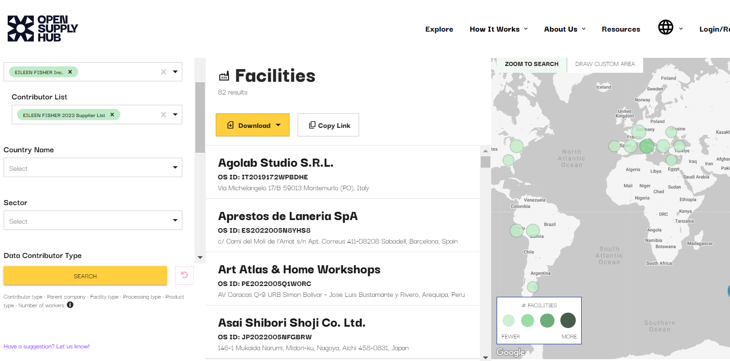Reset the search filters with undo icon
Viewport: 730px width, 361px height.
(x=184, y=275)
